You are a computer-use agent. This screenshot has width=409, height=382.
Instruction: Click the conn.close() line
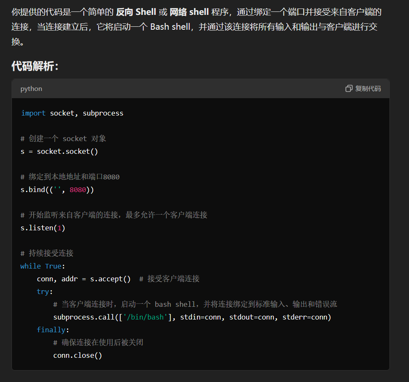point(78,355)
